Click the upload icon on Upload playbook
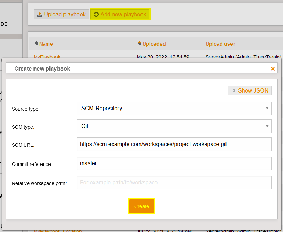 (x=39, y=14)
